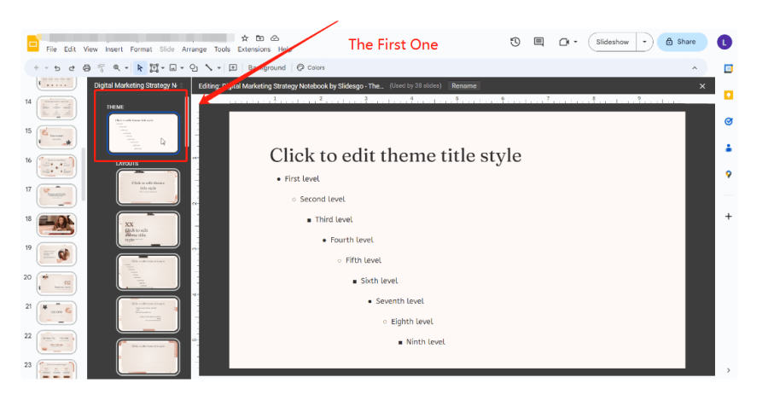Open the Format menu
The width and height of the screenshot is (768, 418).
pos(141,49)
